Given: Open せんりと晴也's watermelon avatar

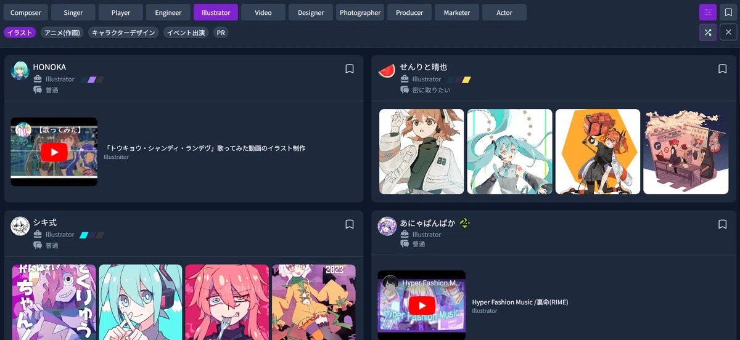Looking at the screenshot, I should pyautogui.click(x=387, y=71).
